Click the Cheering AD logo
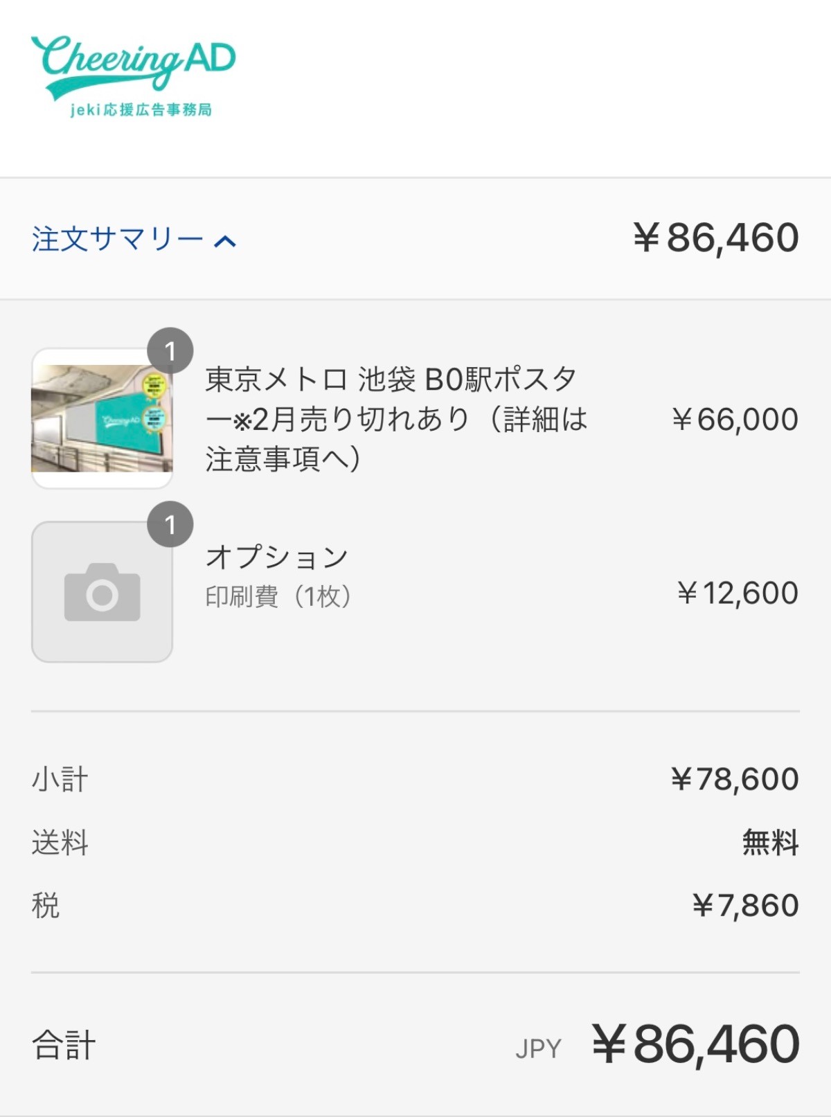The width and height of the screenshot is (831, 1117). click(133, 75)
